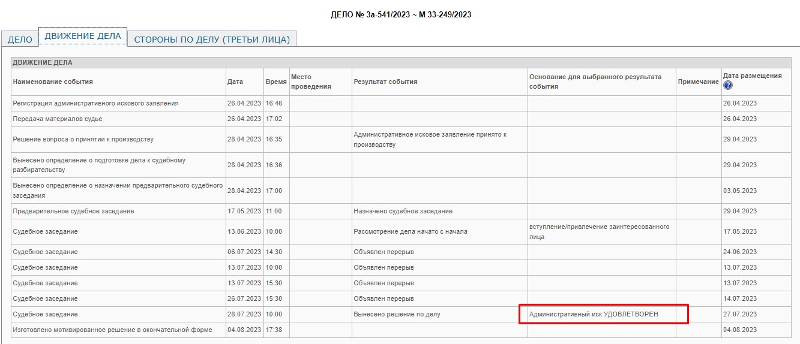Select the "Предварительное судебное заседание" event row

click(x=73, y=211)
